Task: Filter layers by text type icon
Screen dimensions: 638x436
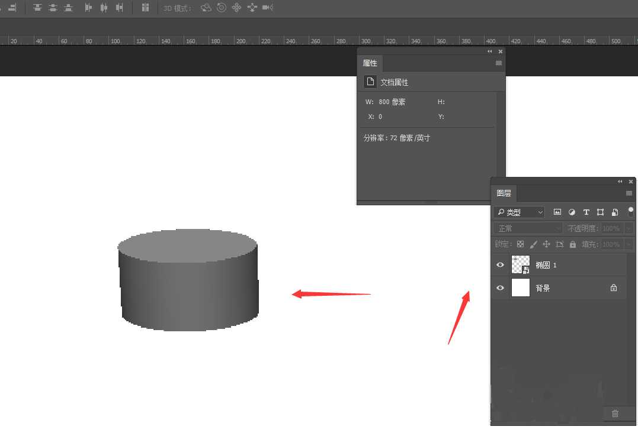Action: (x=586, y=212)
